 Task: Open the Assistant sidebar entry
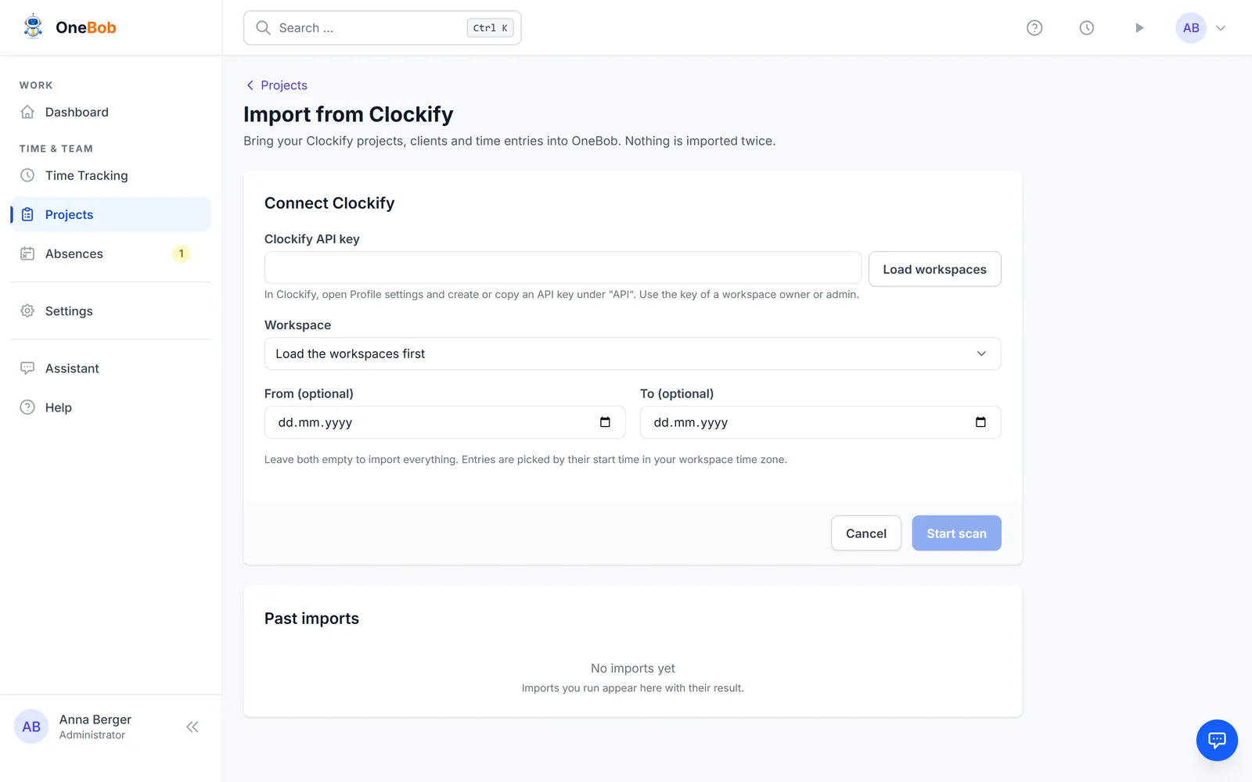(x=110, y=368)
